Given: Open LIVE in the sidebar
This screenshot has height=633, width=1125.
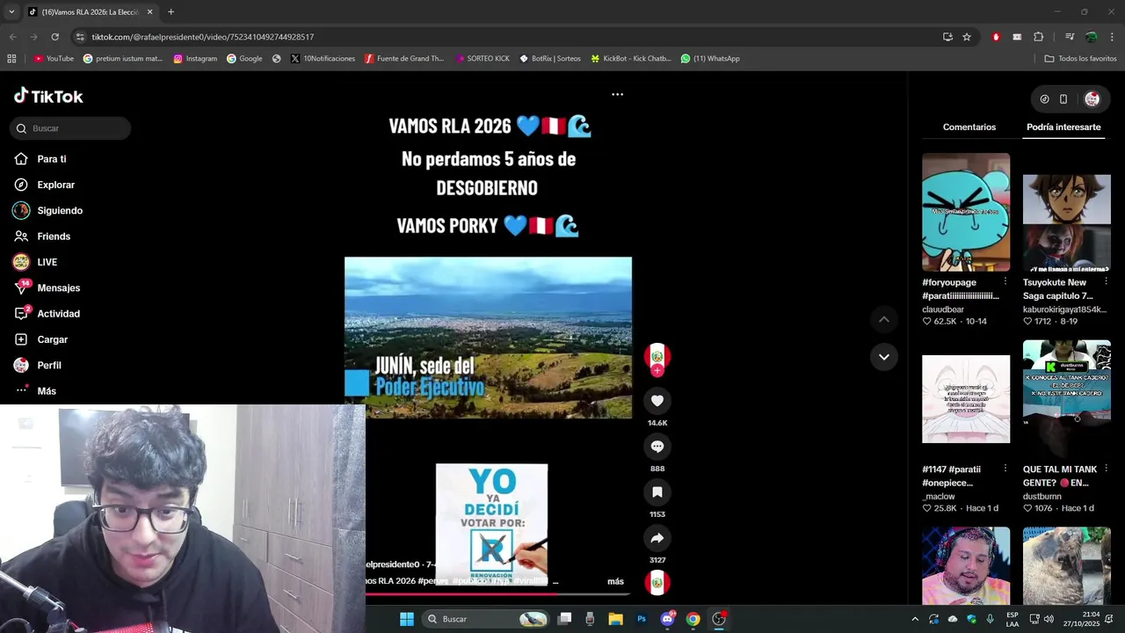Looking at the screenshot, I should point(47,262).
